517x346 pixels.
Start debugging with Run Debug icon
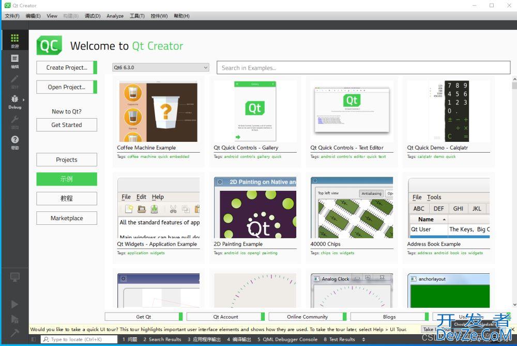pos(15,319)
